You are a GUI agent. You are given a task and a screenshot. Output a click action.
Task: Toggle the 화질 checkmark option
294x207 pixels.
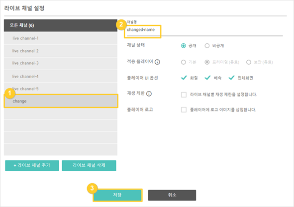[x=184, y=78]
